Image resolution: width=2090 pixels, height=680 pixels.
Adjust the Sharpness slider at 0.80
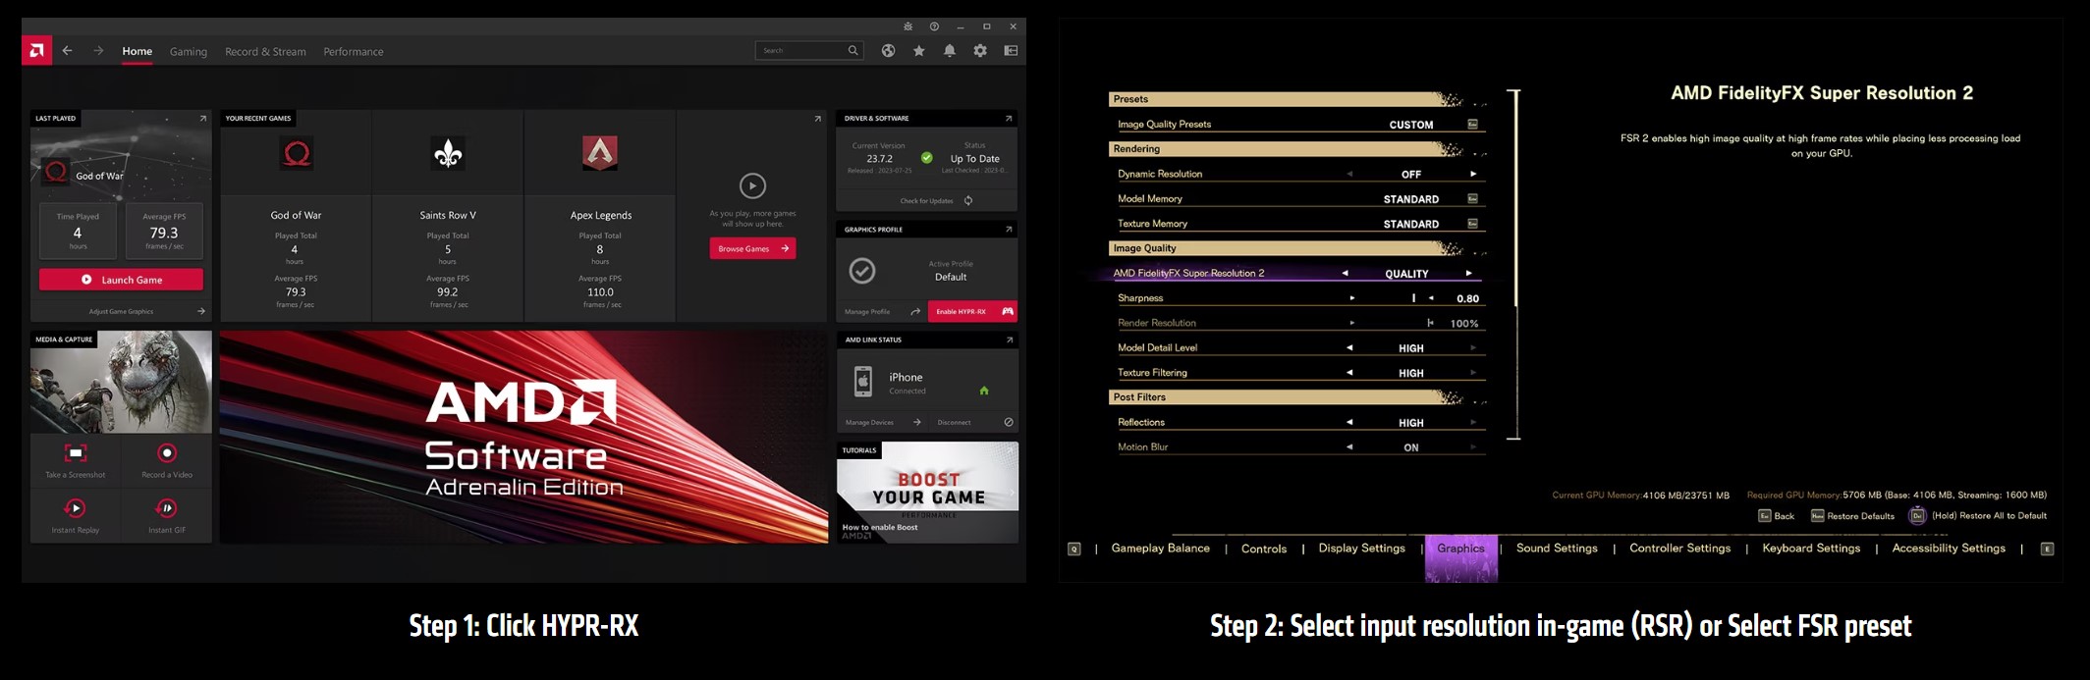(x=1414, y=298)
